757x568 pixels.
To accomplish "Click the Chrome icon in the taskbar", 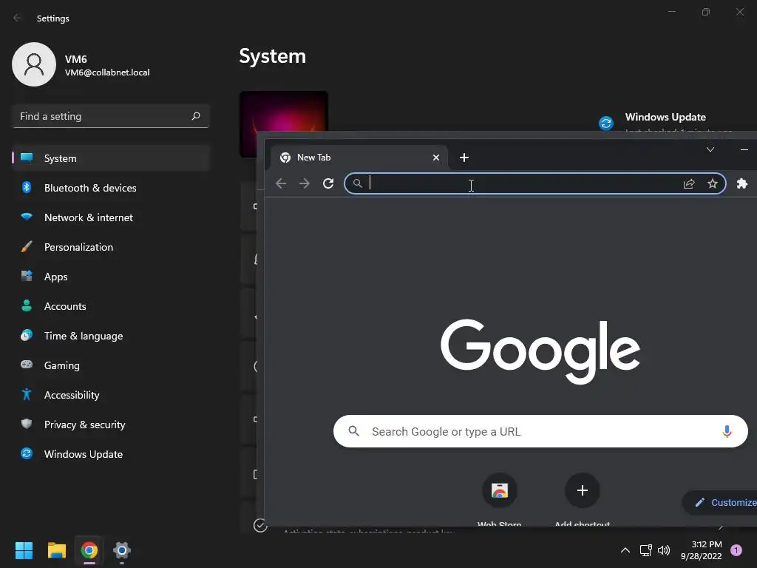I will pos(89,550).
